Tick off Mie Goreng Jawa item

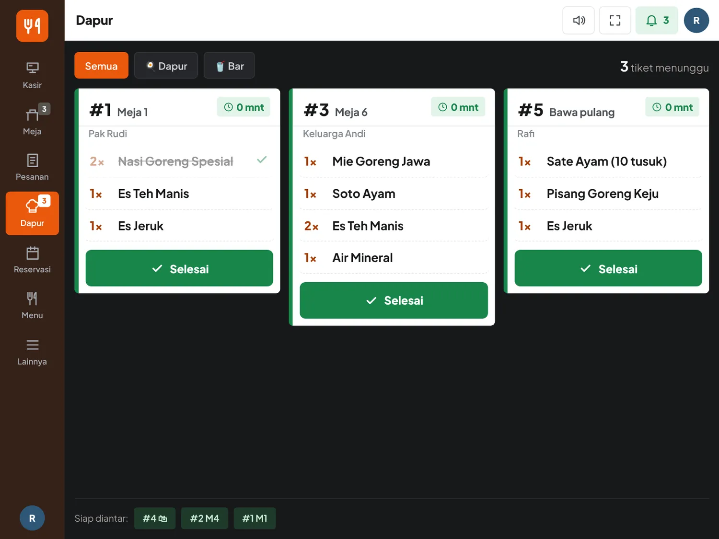pyautogui.click(x=394, y=161)
